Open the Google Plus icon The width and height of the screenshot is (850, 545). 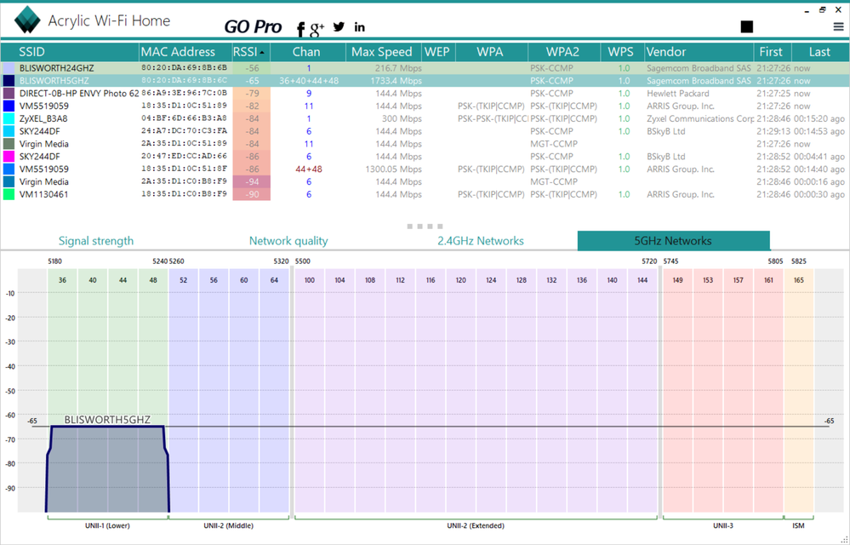[x=317, y=29]
